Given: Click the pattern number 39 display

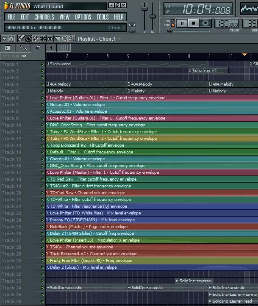Looking at the screenshot, I should tap(250, 24).
